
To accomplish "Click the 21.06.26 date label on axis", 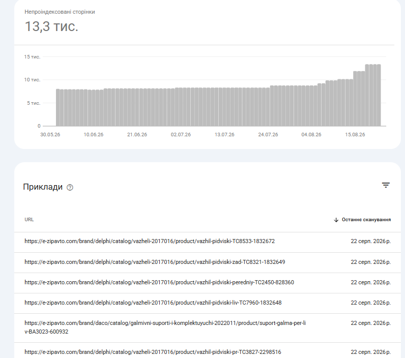I will (137, 135).
